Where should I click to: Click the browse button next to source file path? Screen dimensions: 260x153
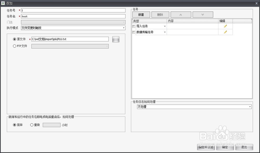[x=116, y=39]
